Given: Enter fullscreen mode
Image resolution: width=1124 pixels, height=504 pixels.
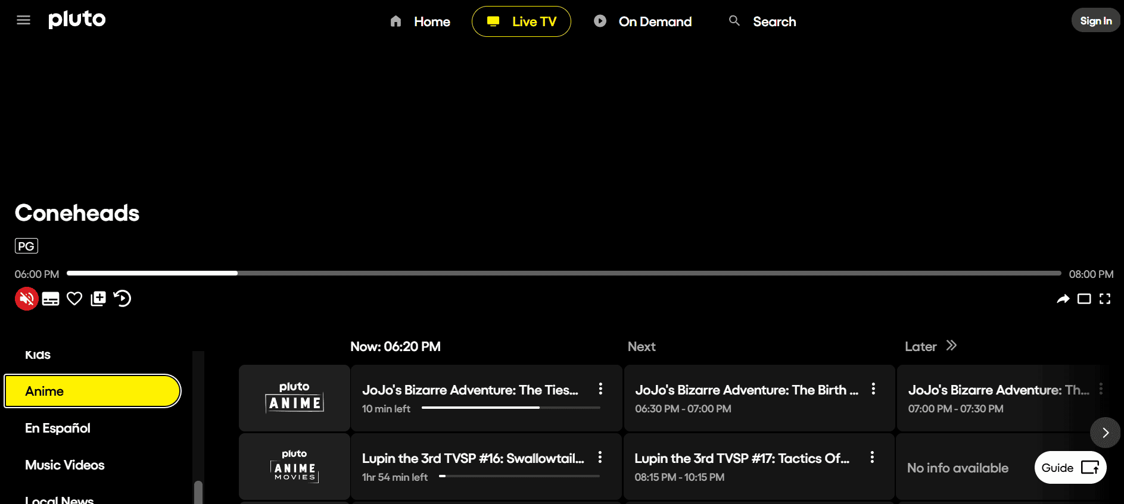Looking at the screenshot, I should click(x=1105, y=299).
